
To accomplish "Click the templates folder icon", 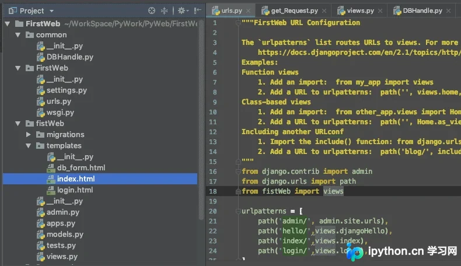I will (x=40, y=146).
